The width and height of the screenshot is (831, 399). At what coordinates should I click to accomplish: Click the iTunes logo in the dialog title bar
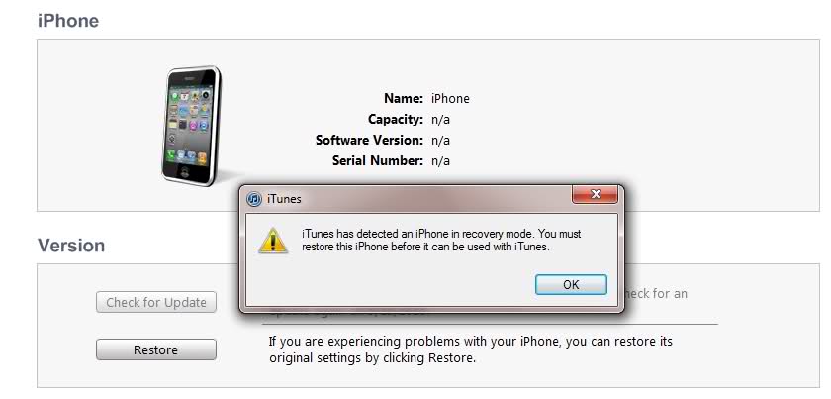[254, 200]
